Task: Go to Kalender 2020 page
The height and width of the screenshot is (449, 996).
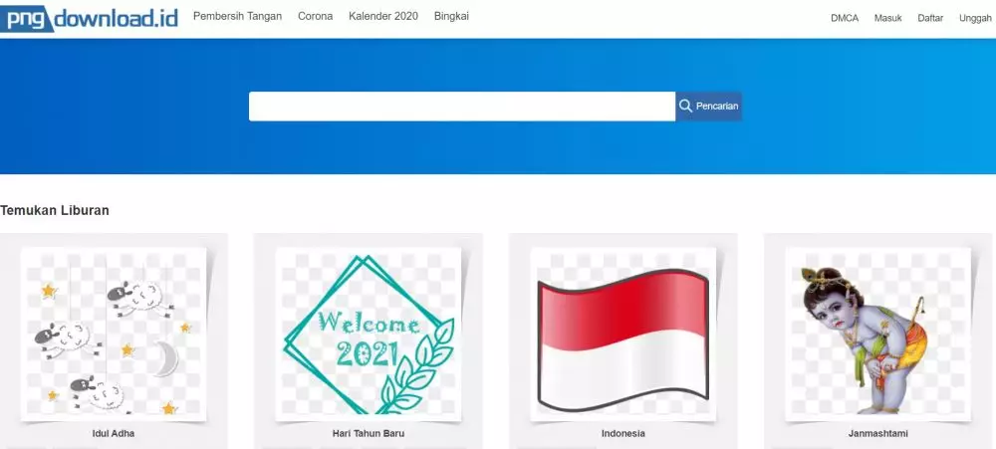Action: 383,17
